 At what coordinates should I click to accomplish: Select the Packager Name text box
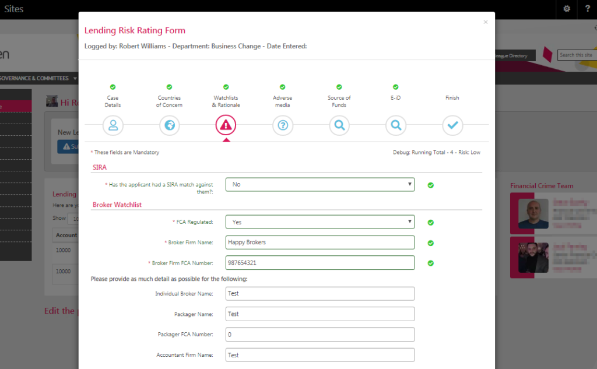[x=319, y=314]
